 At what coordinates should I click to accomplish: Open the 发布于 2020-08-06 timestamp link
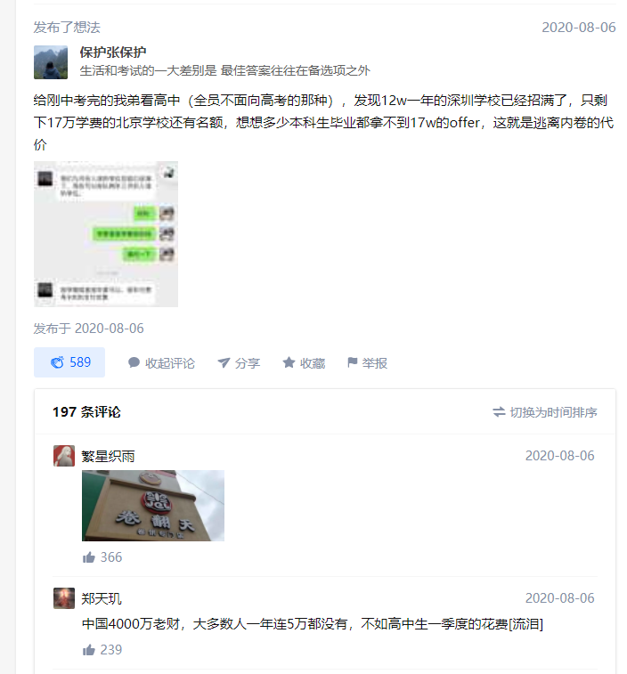click(88, 329)
